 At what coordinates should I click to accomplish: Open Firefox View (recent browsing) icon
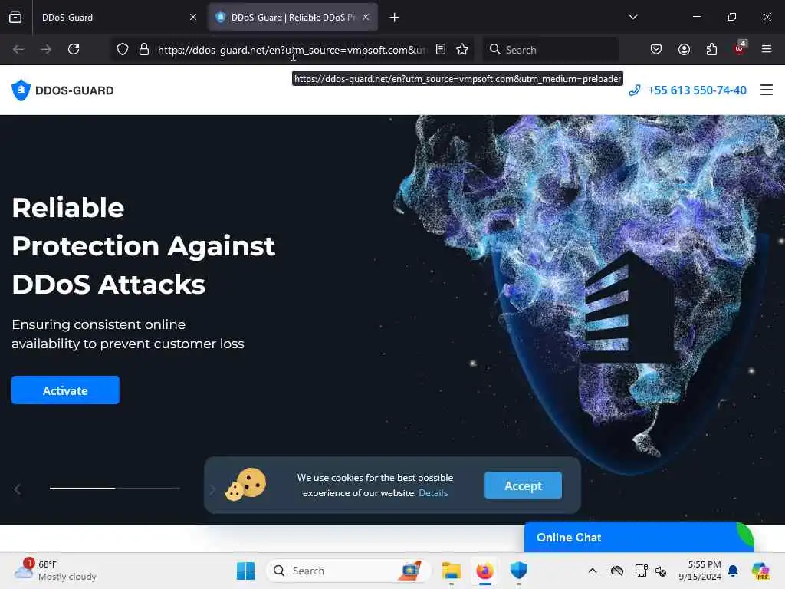click(x=15, y=18)
